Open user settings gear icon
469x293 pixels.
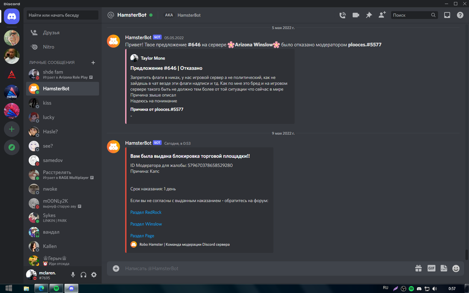pos(94,275)
